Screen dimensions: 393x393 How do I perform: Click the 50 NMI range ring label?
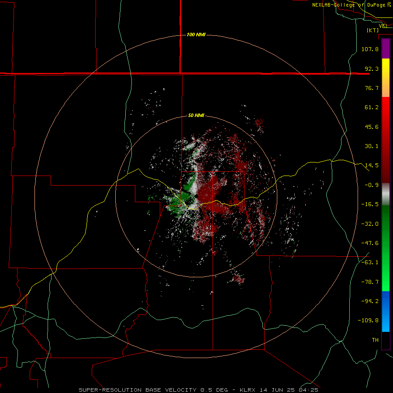[196, 116]
